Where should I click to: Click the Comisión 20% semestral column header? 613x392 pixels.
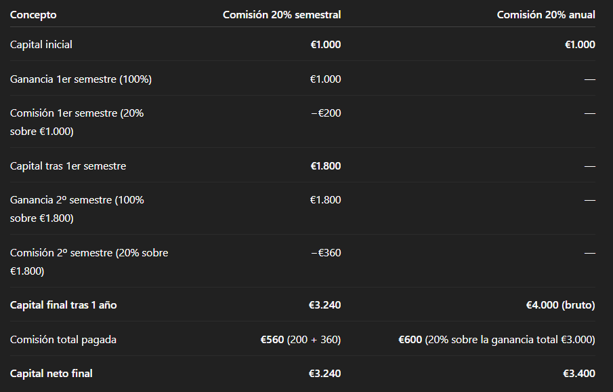coord(282,15)
